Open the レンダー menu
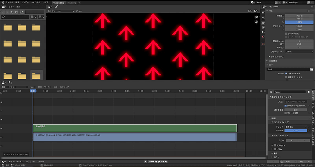The height and width of the screenshot is (167, 315). click(x=25, y=2)
